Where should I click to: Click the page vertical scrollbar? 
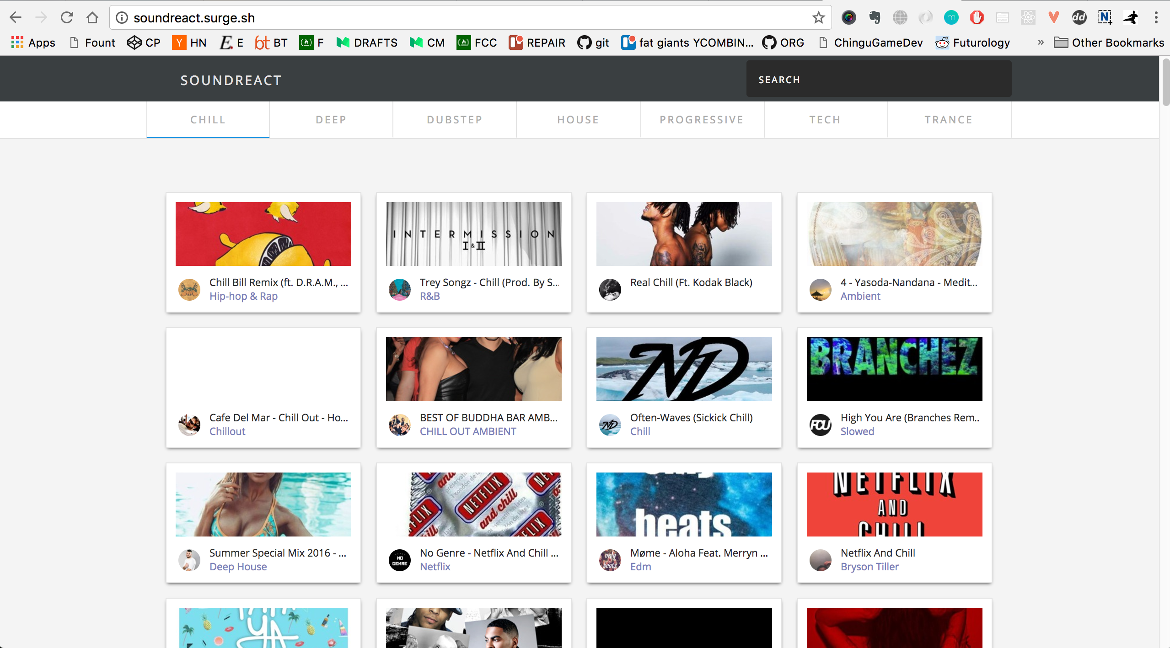[x=1165, y=82]
